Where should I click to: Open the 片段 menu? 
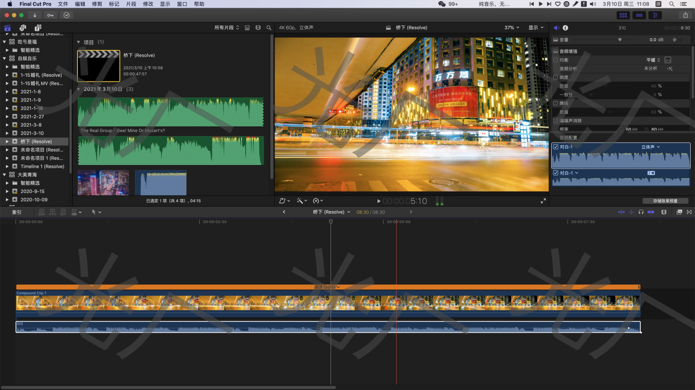pyautogui.click(x=131, y=4)
